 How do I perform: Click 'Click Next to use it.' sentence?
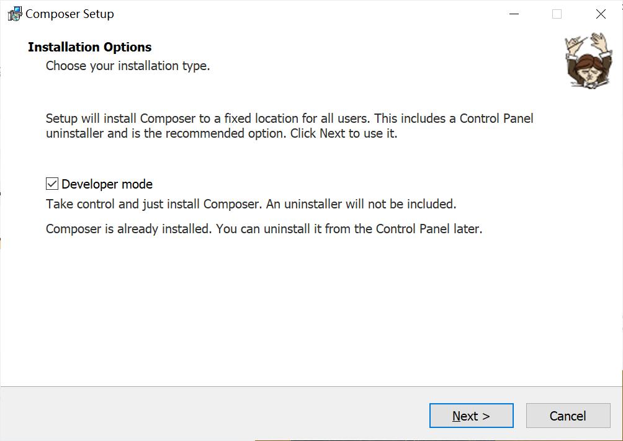coord(344,133)
